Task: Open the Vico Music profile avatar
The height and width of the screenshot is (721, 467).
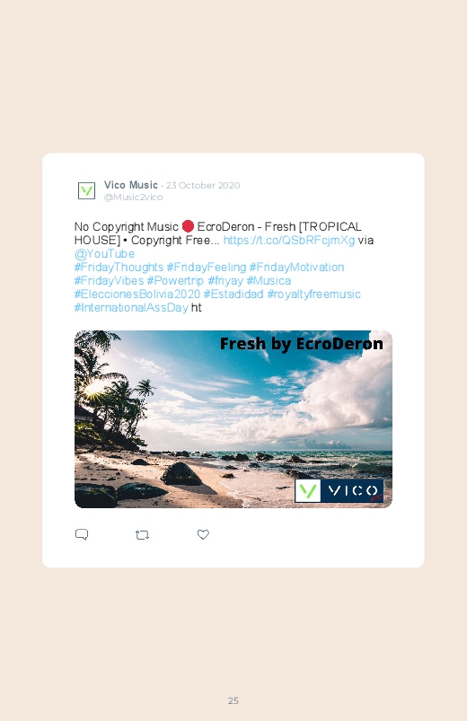Action: [x=86, y=190]
